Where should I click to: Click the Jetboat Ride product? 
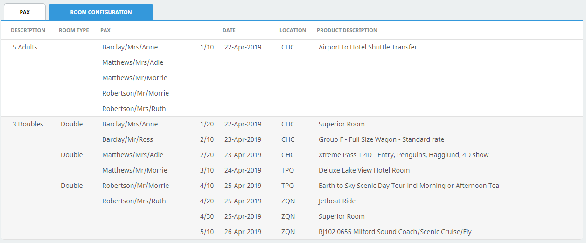(x=337, y=201)
